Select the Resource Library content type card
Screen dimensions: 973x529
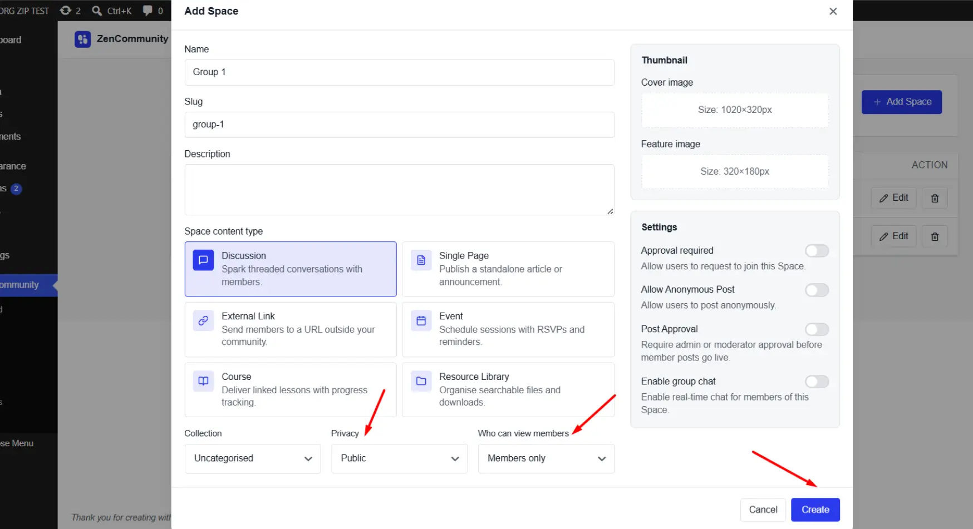(x=508, y=390)
